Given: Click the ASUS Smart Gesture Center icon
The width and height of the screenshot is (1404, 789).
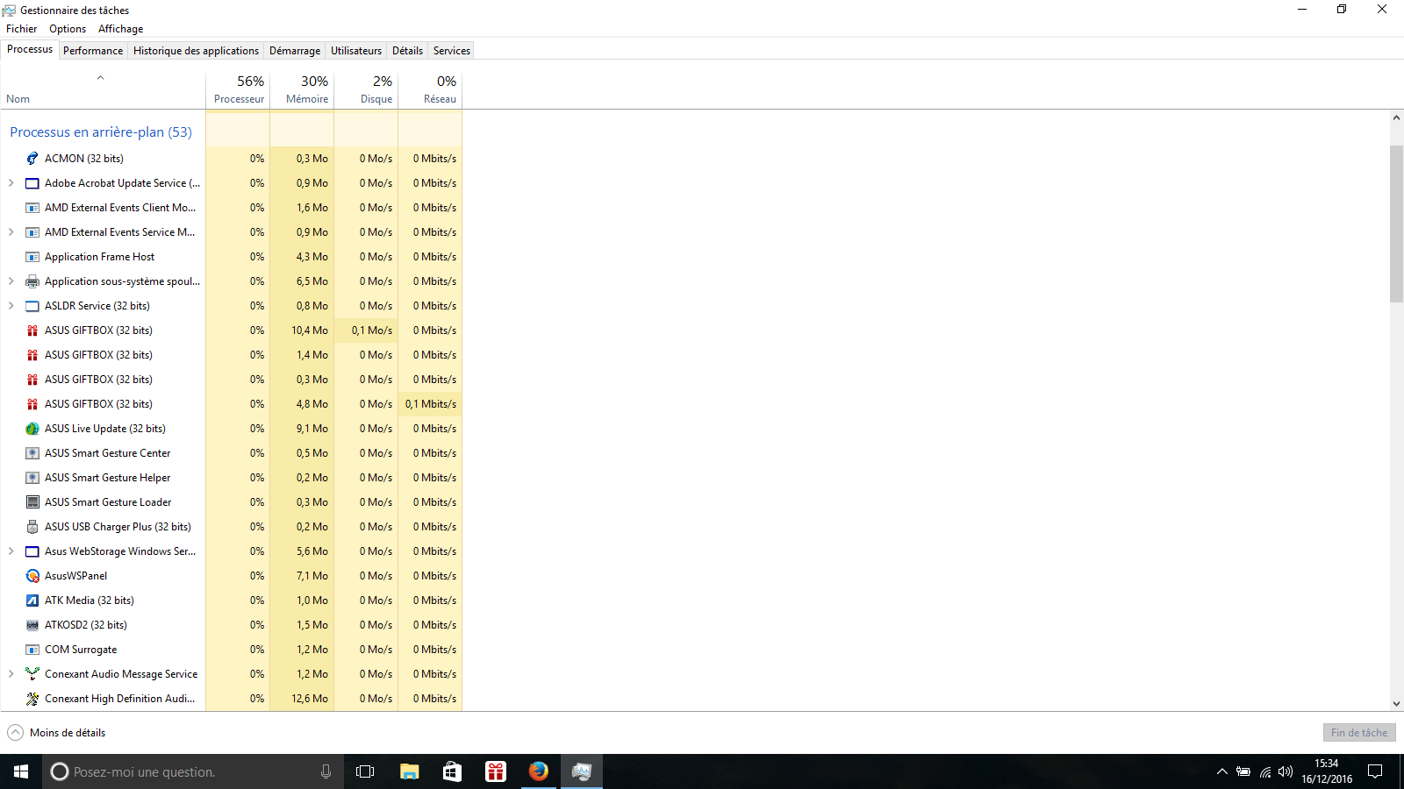Looking at the screenshot, I should [x=32, y=453].
